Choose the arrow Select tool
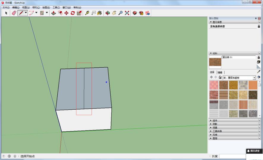This screenshot has height=160, width=263. (6, 13)
